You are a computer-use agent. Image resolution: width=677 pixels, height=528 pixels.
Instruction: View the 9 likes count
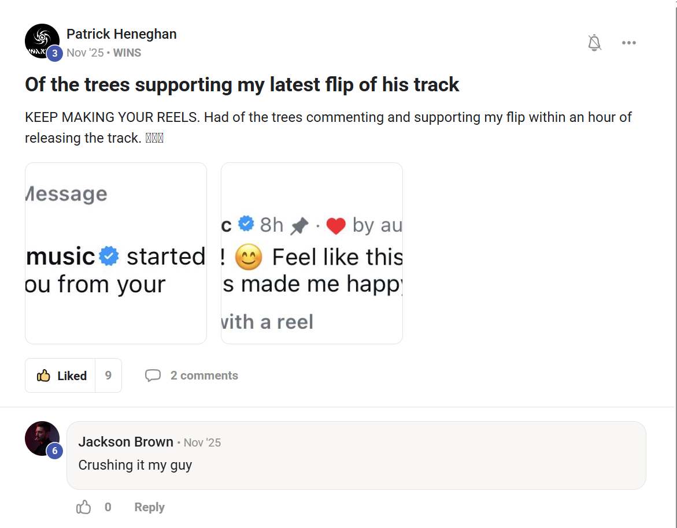[x=108, y=375]
